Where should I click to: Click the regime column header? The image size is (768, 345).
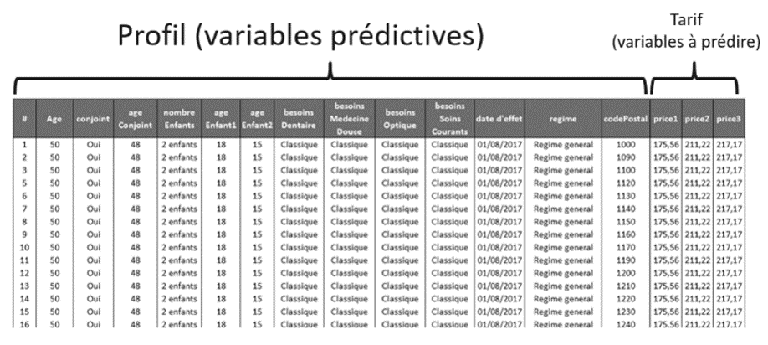coord(561,119)
